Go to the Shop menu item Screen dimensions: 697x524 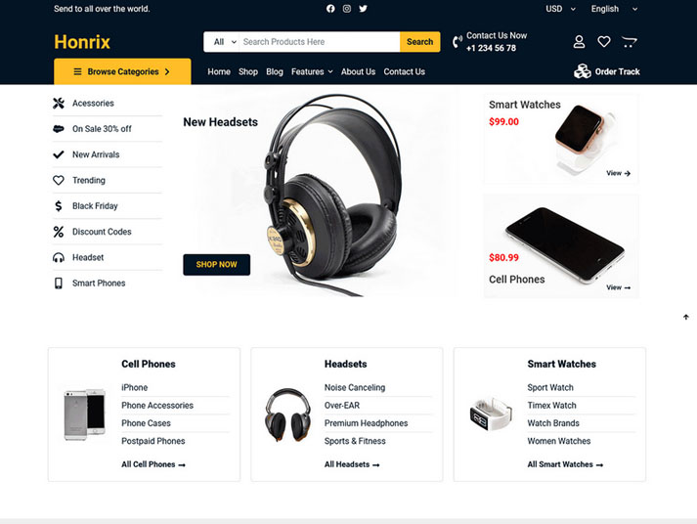(x=248, y=71)
